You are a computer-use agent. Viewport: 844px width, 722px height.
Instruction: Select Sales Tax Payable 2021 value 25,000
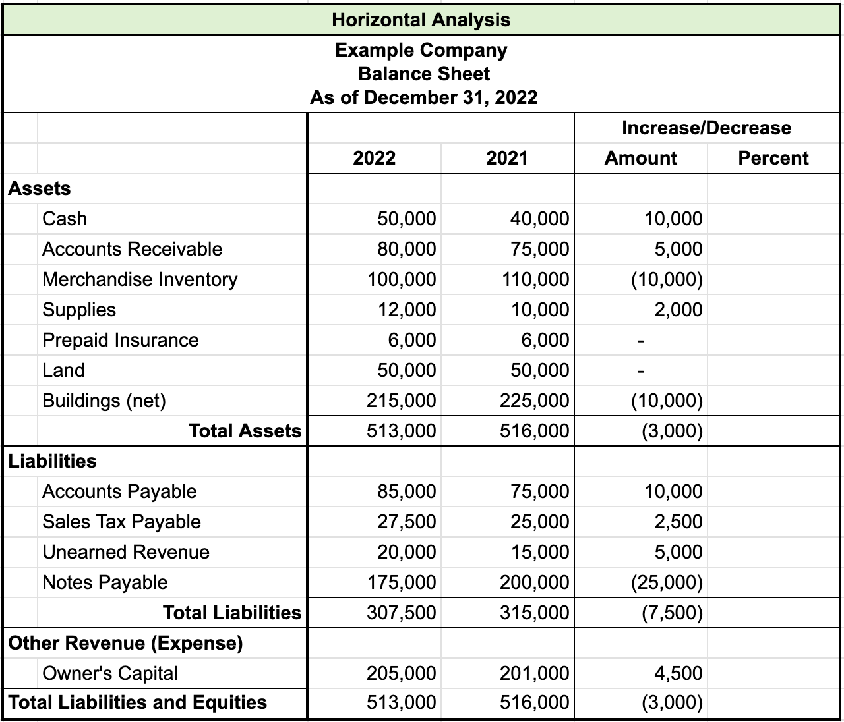click(x=539, y=522)
